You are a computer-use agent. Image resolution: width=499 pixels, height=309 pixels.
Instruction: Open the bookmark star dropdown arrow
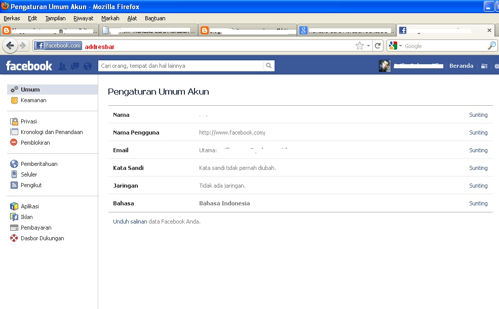point(368,46)
